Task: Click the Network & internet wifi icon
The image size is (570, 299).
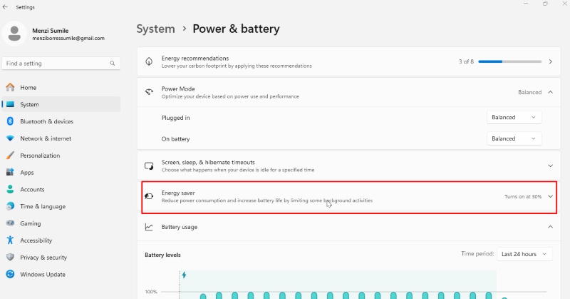Action: click(x=10, y=138)
